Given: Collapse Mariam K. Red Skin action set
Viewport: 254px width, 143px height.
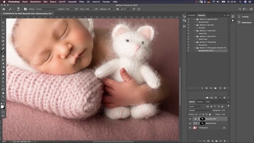Looking at the screenshot, I should [x=194, y=25].
